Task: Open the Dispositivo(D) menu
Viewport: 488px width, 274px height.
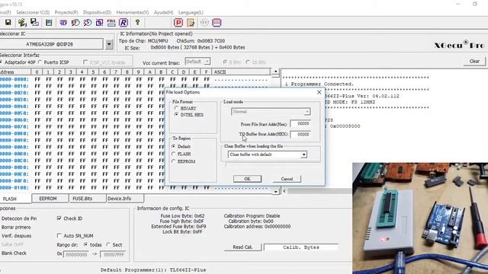Action: coord(97,12)
